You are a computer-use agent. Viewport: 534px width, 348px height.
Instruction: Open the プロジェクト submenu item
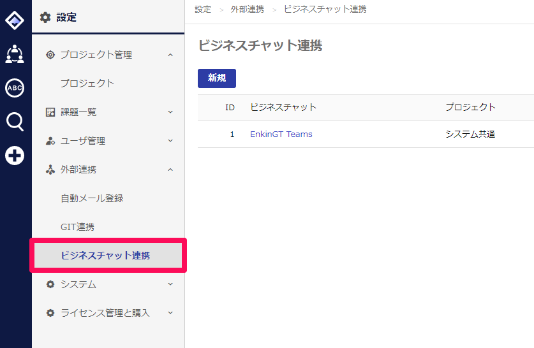point(87,83)
